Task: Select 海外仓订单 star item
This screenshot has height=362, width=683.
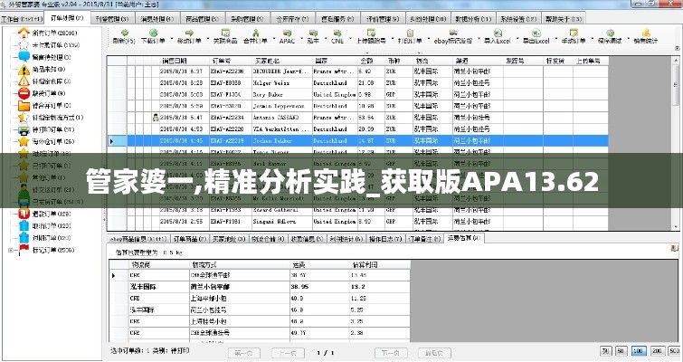Action: (46, 141)
